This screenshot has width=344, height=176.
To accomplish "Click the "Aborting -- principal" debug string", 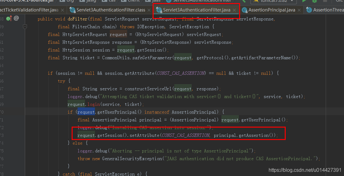I will click(x=181, y=151).
